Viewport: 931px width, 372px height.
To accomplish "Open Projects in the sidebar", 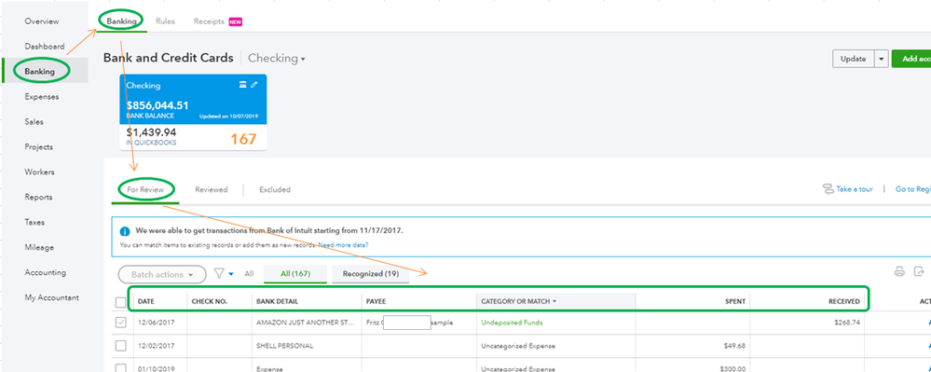I will [x=38, y=146].
